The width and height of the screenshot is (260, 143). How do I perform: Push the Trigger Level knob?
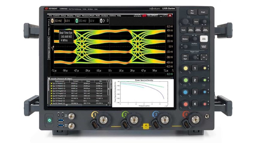pyautogui.click(x=195, y=57)
